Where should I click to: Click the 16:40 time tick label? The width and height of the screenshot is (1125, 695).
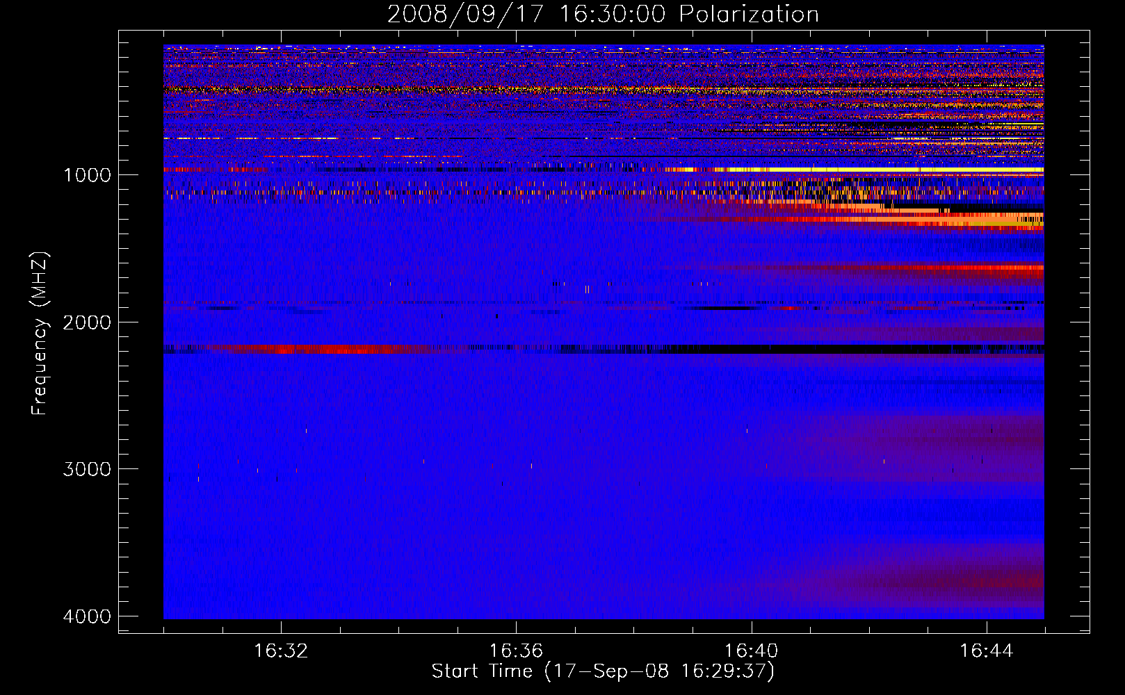(x=751, y=651)
